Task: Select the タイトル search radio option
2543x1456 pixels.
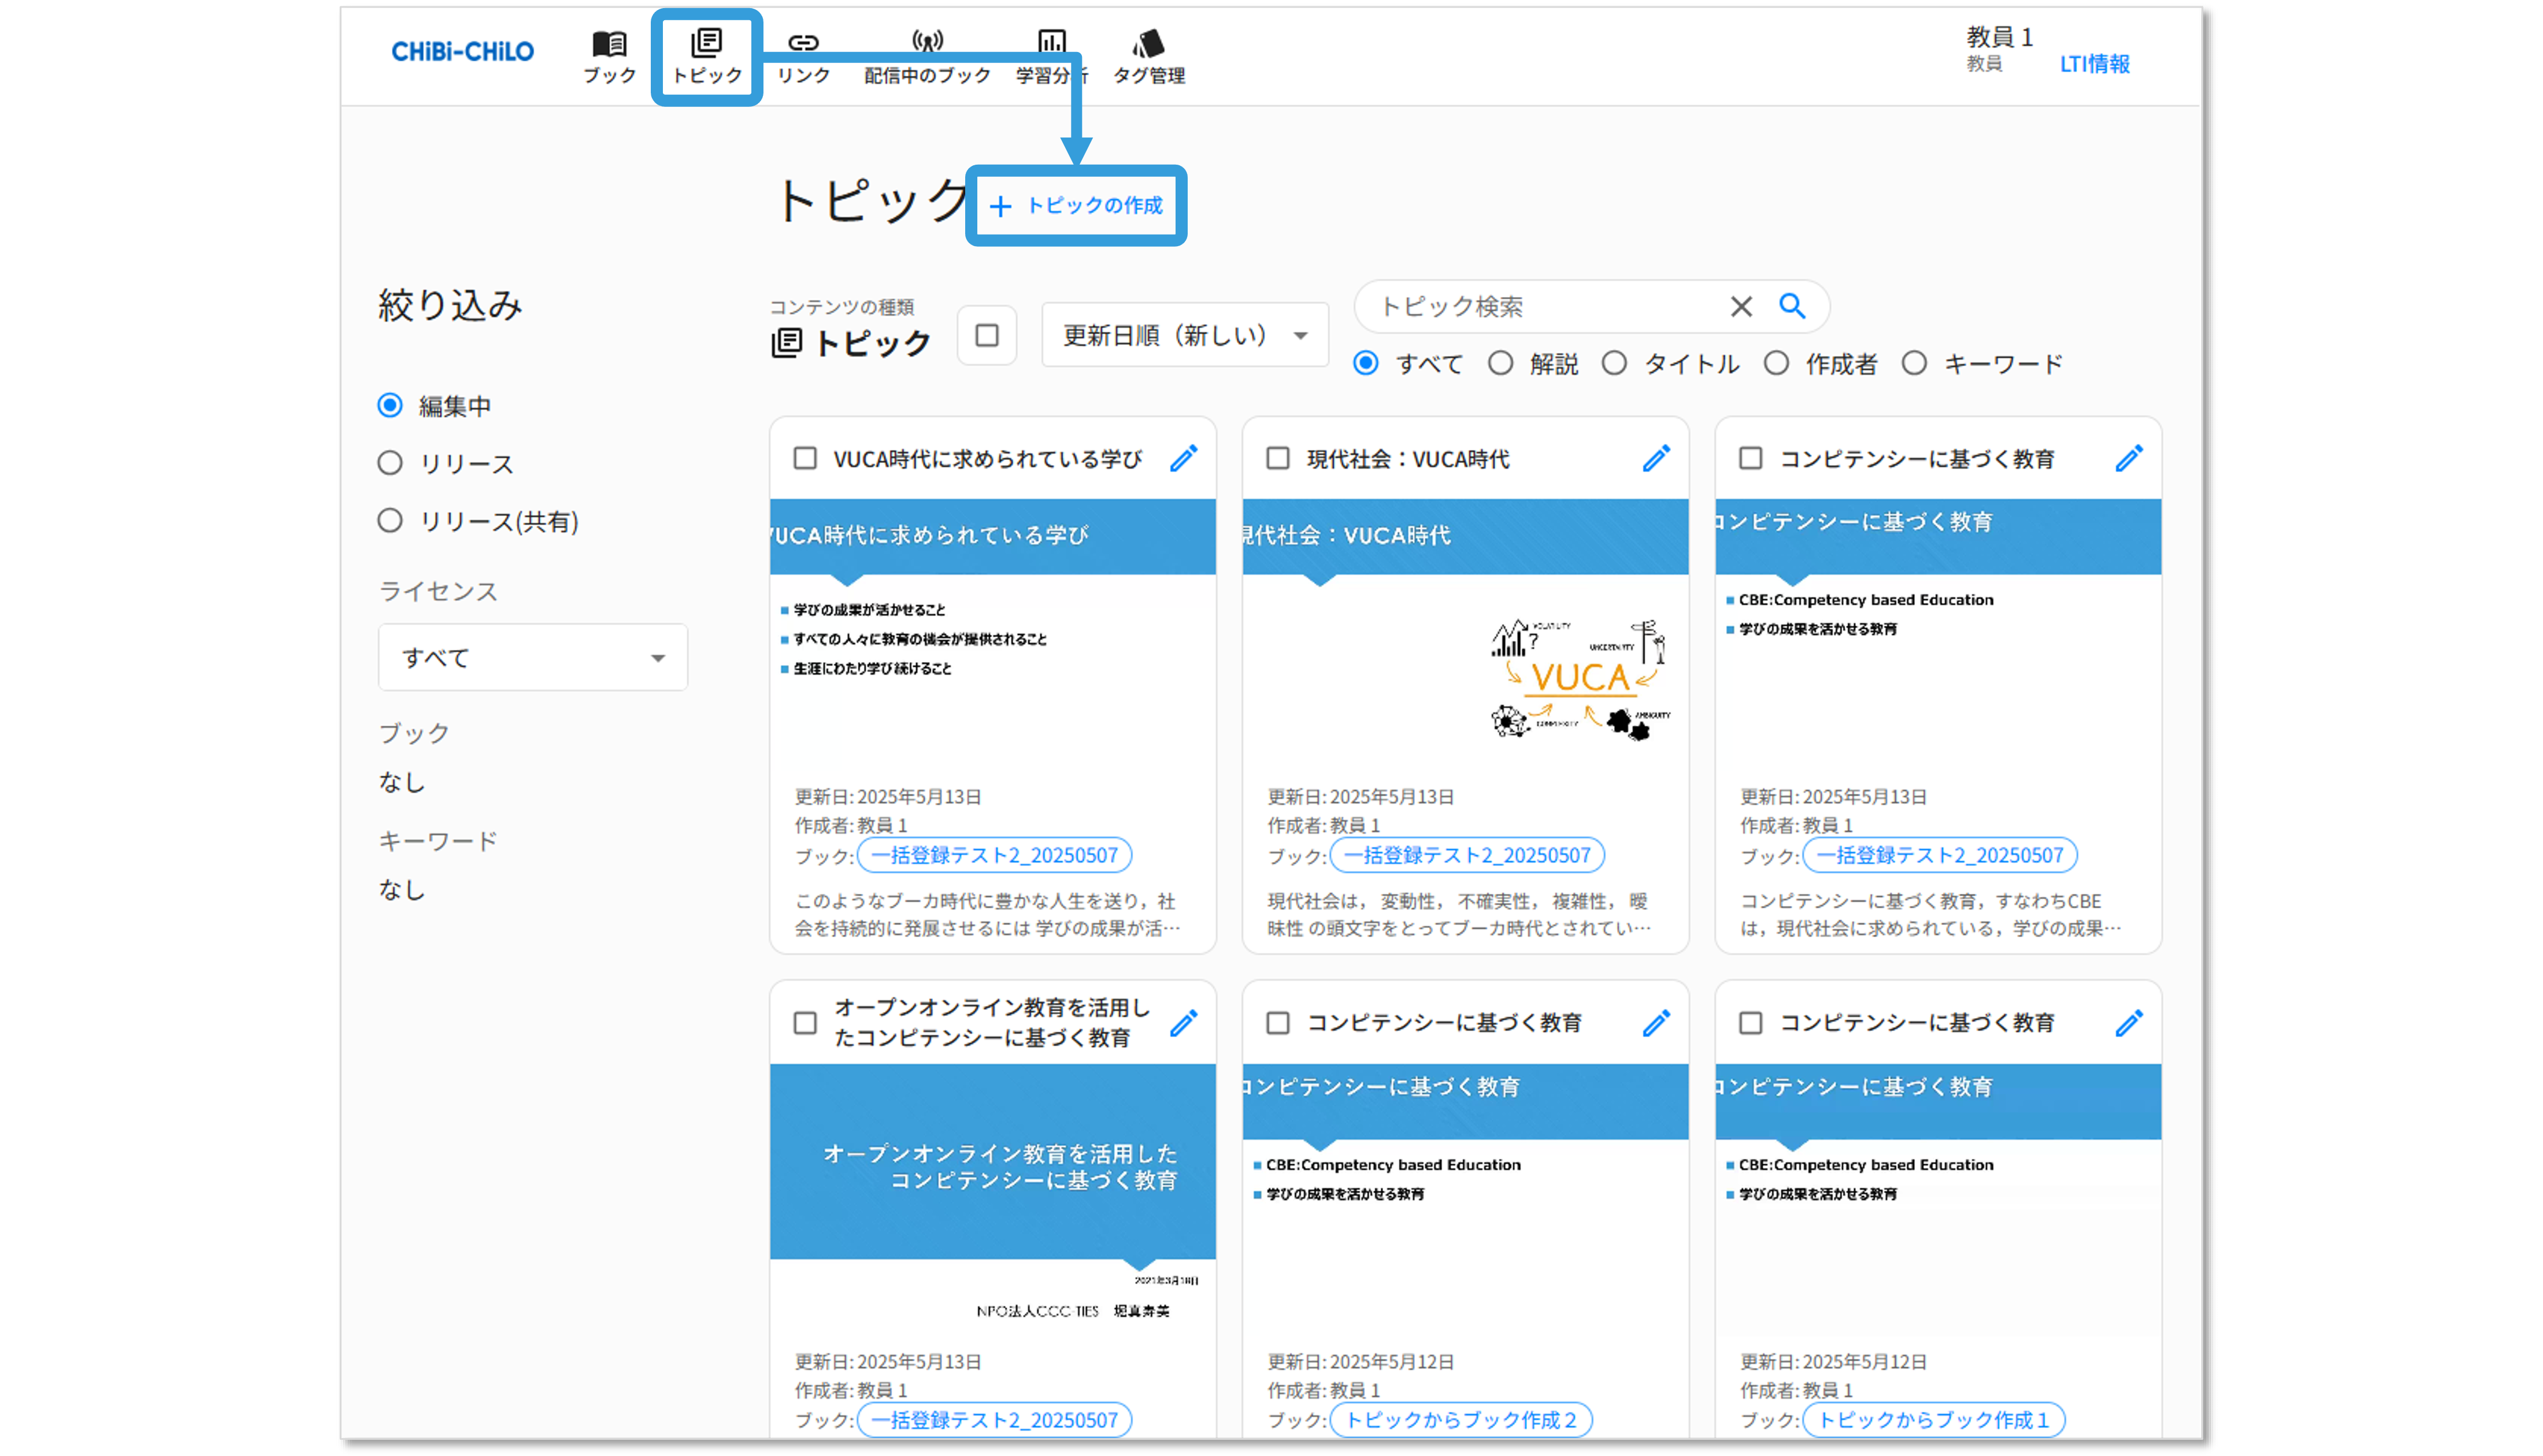Action: pos(1614,363)
